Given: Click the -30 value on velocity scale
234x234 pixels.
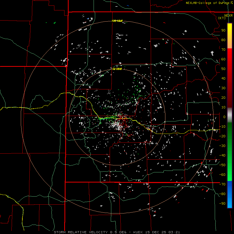Looking at the screenshot, I should point(222,146).
